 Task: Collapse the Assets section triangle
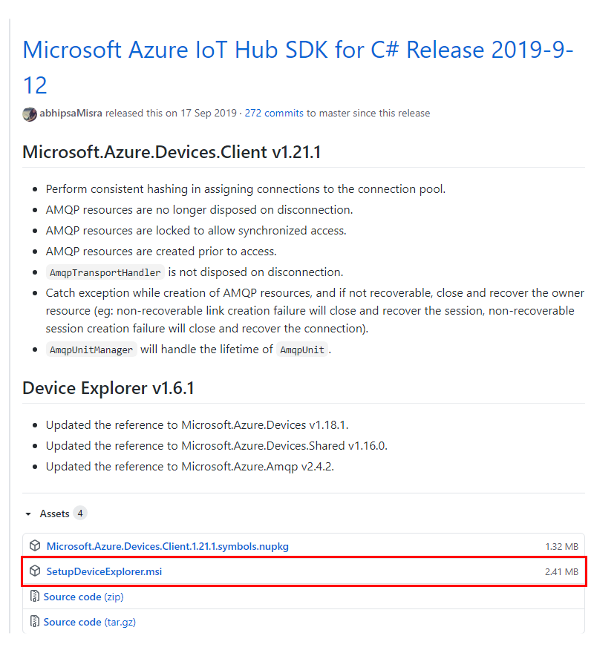[28, 513]
